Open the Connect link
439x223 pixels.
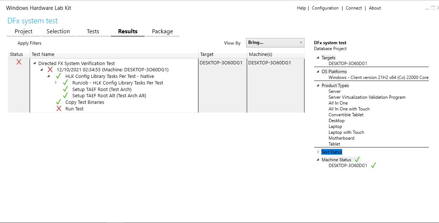click(x=353, y=8)
